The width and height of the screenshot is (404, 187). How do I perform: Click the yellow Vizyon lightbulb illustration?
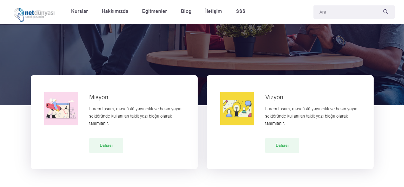(237, 109)
